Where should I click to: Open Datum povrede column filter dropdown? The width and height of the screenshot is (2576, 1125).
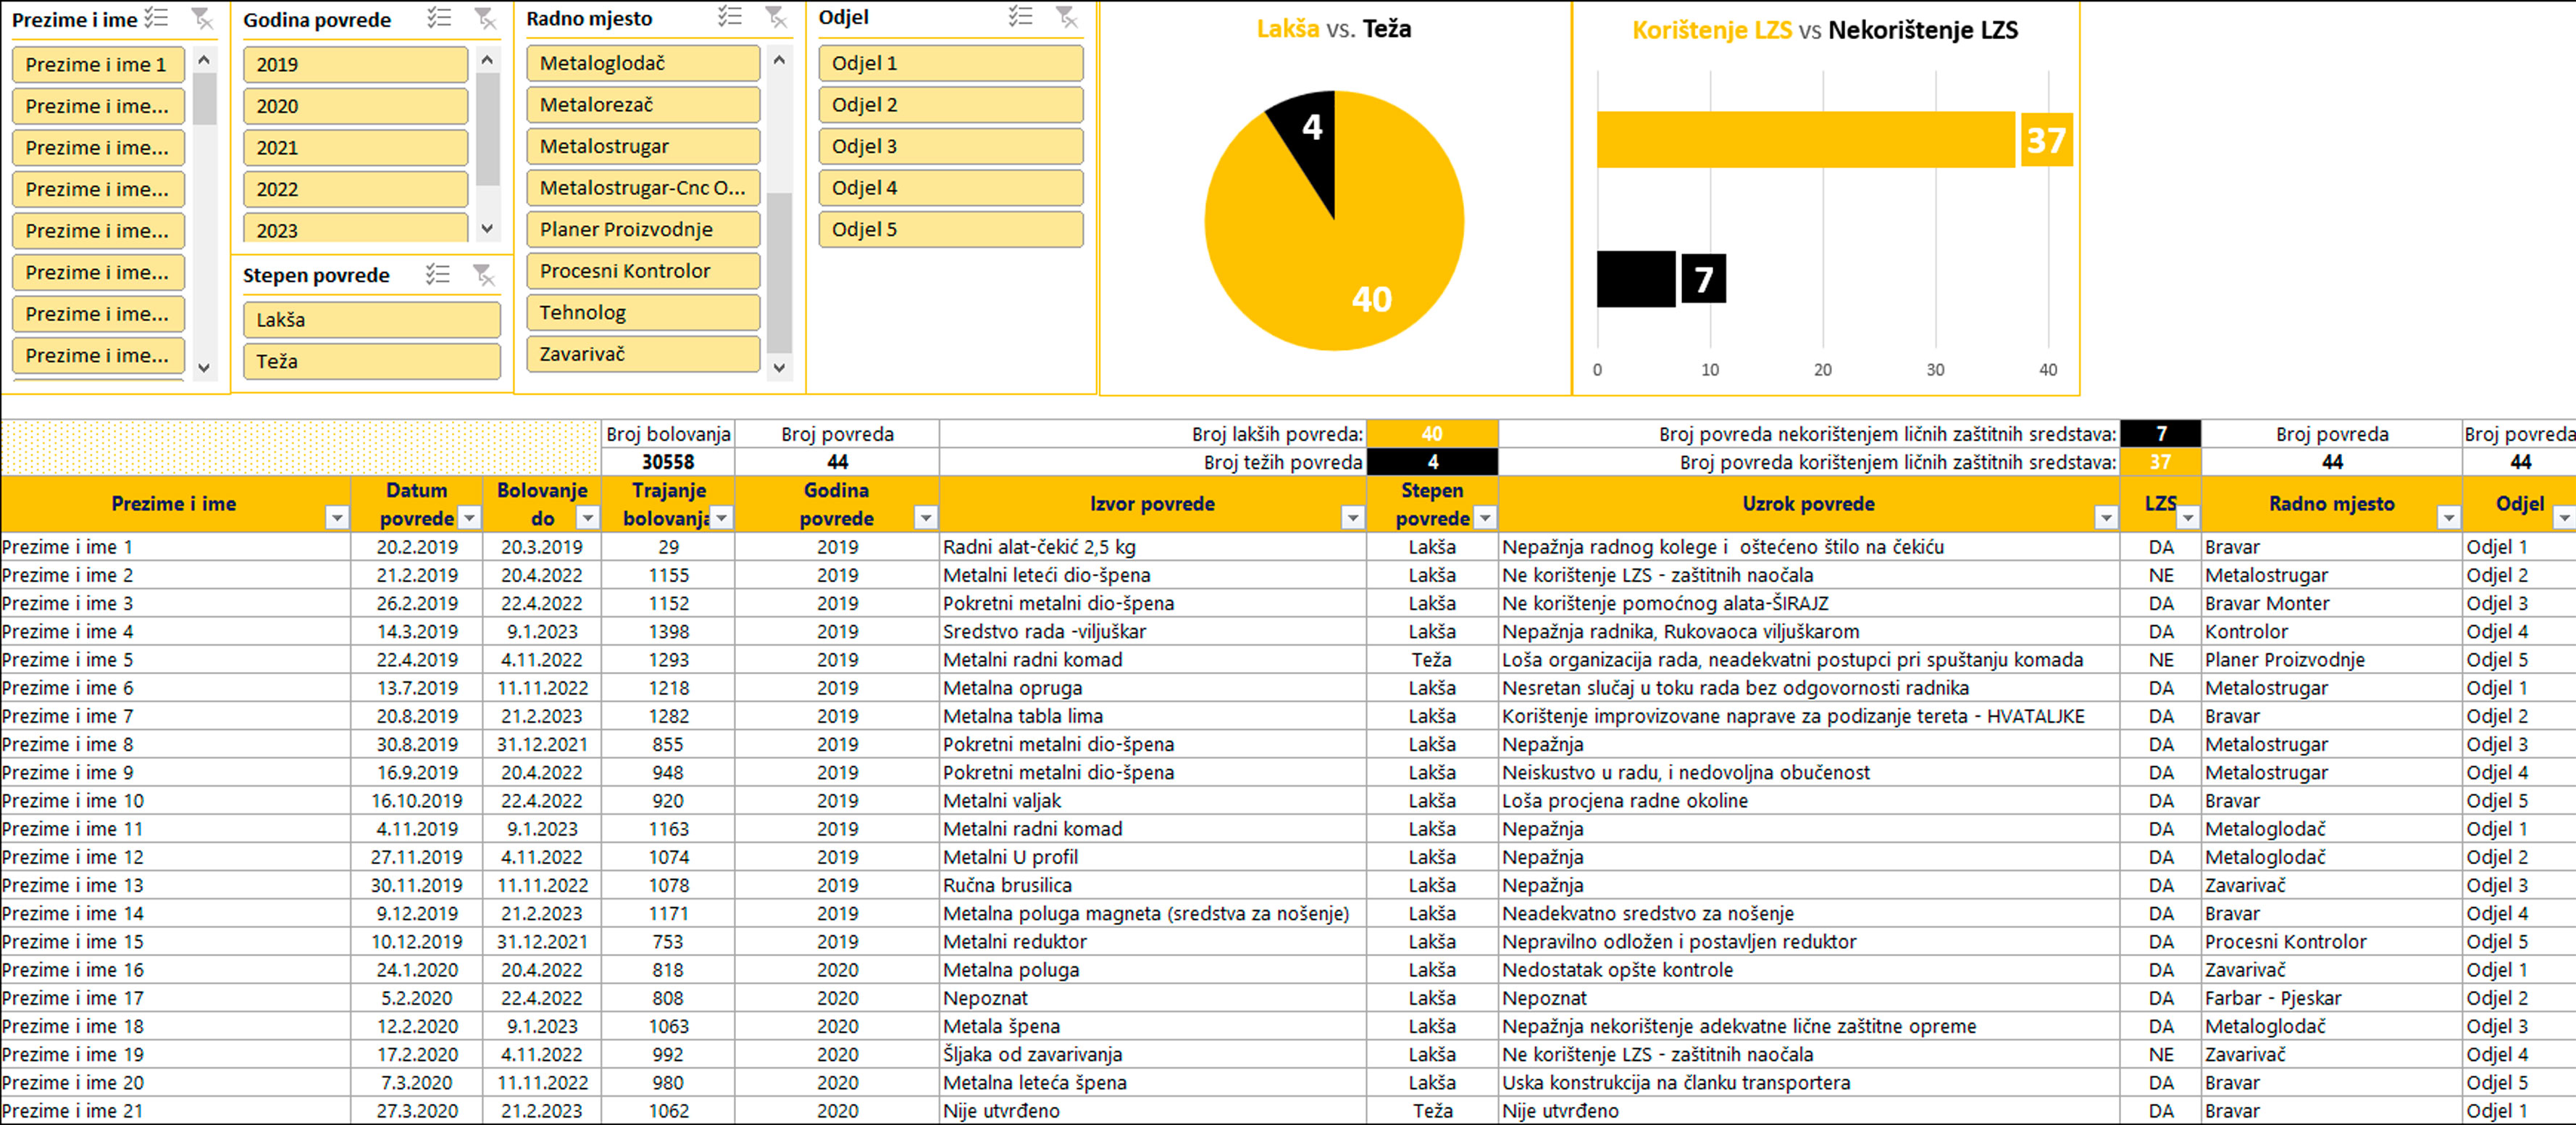point(469,518)
